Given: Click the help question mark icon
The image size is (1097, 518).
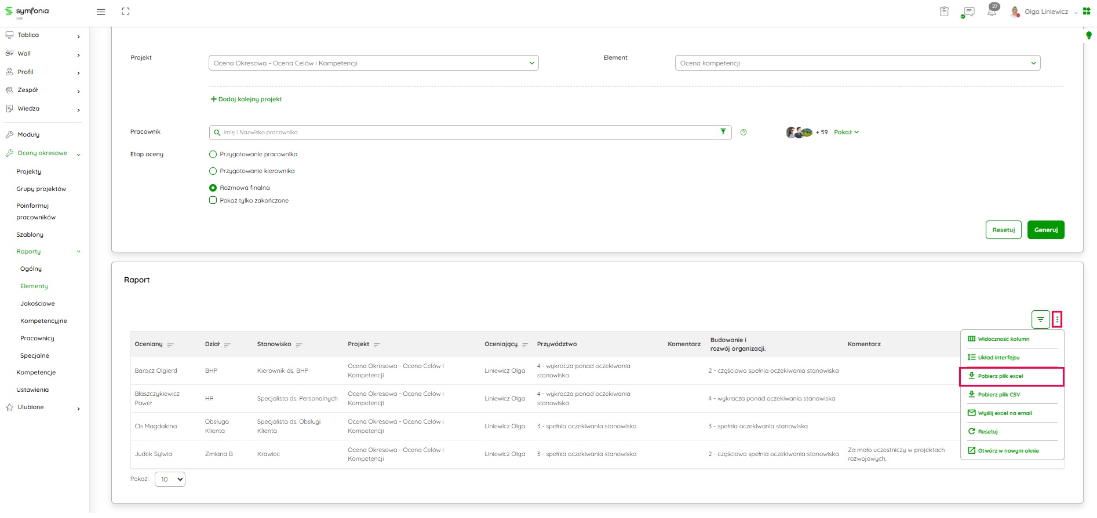Looking at the screenshot, I should tap(744, 133).
